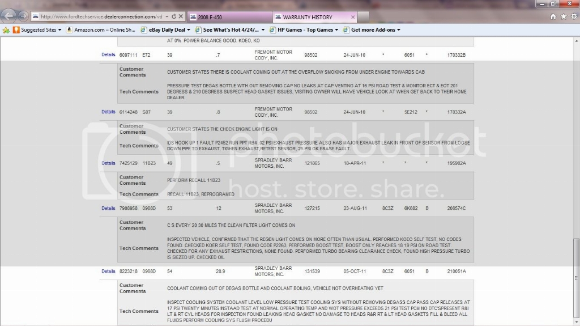Open the address bar dropdown arrow

point(167,16)
